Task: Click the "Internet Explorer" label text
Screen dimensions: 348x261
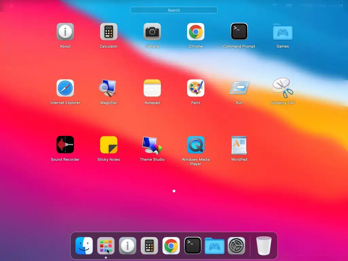Action: [65, 103]
